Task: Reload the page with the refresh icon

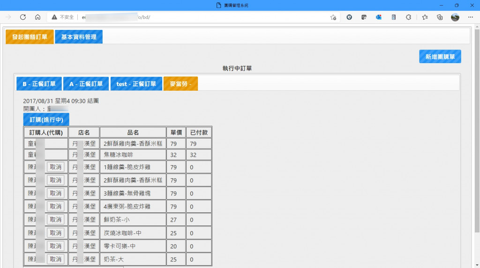Action: [x=22, y=17]
